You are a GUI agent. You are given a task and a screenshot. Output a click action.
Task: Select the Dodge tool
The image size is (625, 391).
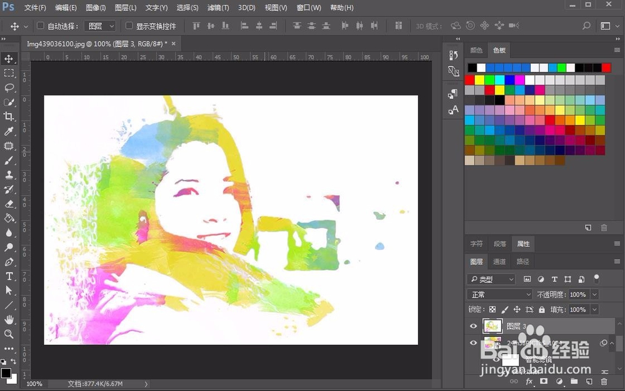(x=9, y=247)
